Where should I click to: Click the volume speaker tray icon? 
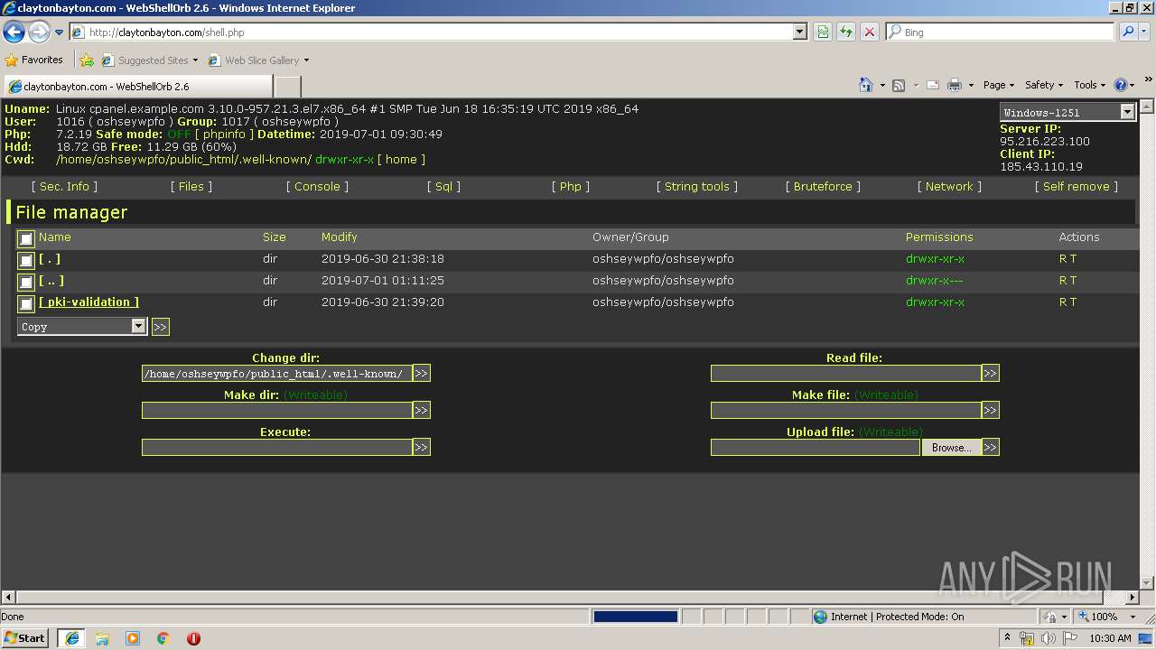click(x=1049, y=638)
